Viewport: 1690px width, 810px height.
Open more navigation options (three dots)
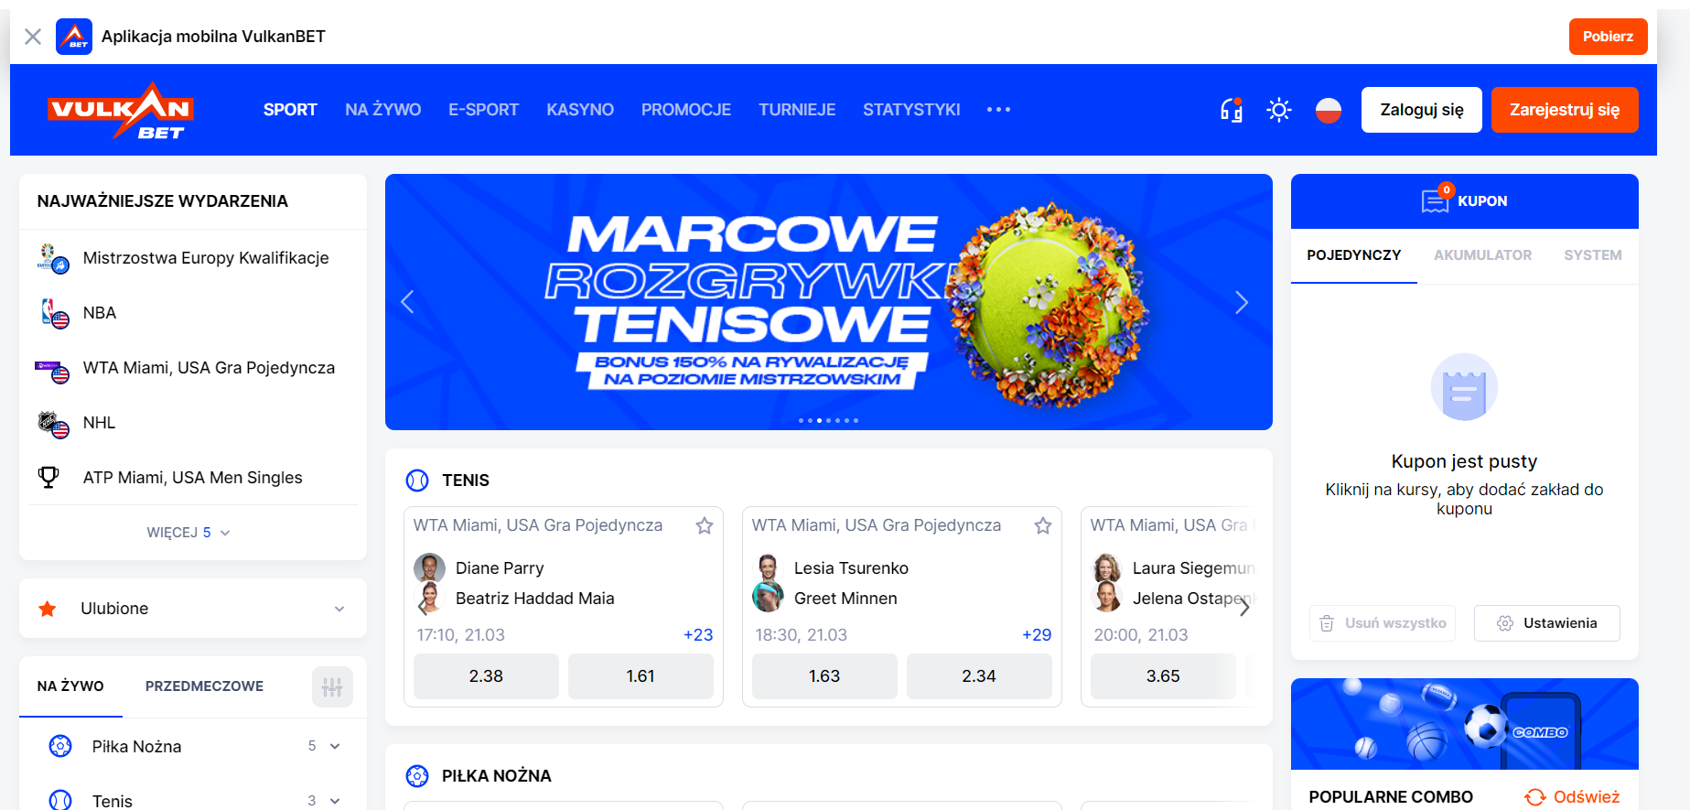pos(998,110)
